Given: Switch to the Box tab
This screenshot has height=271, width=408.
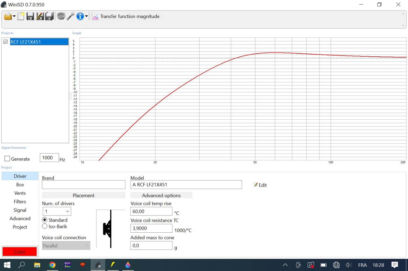Looking at the screenshot, I should point(20,185).
